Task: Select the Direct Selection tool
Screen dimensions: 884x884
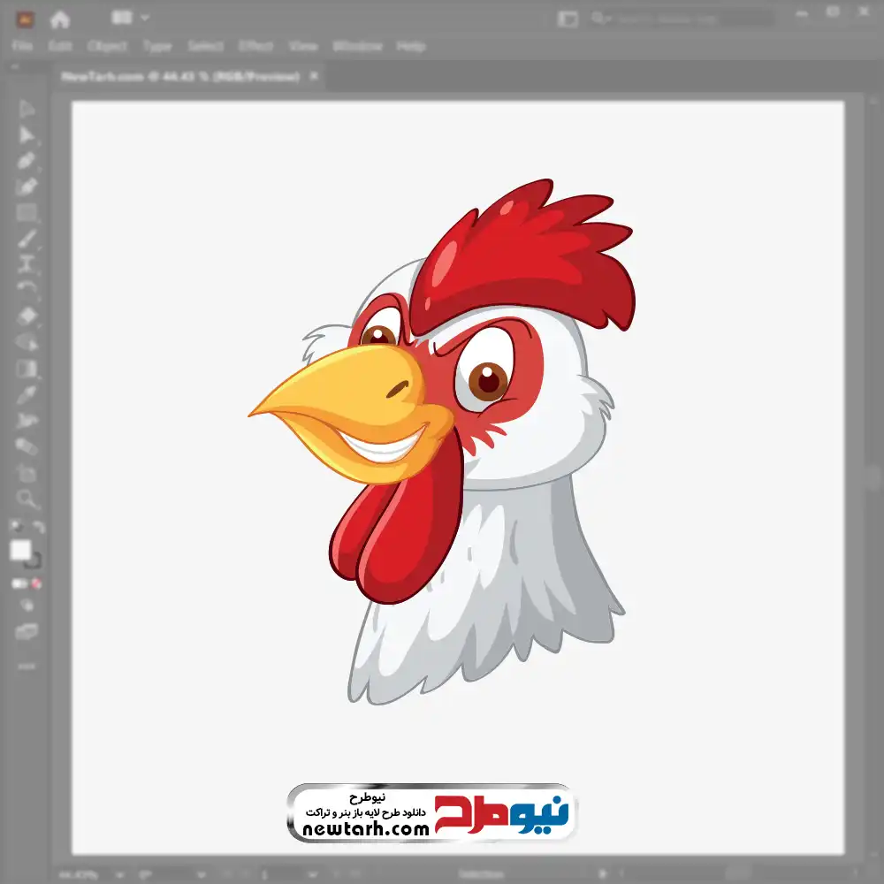Action: [x=27, y=135]
